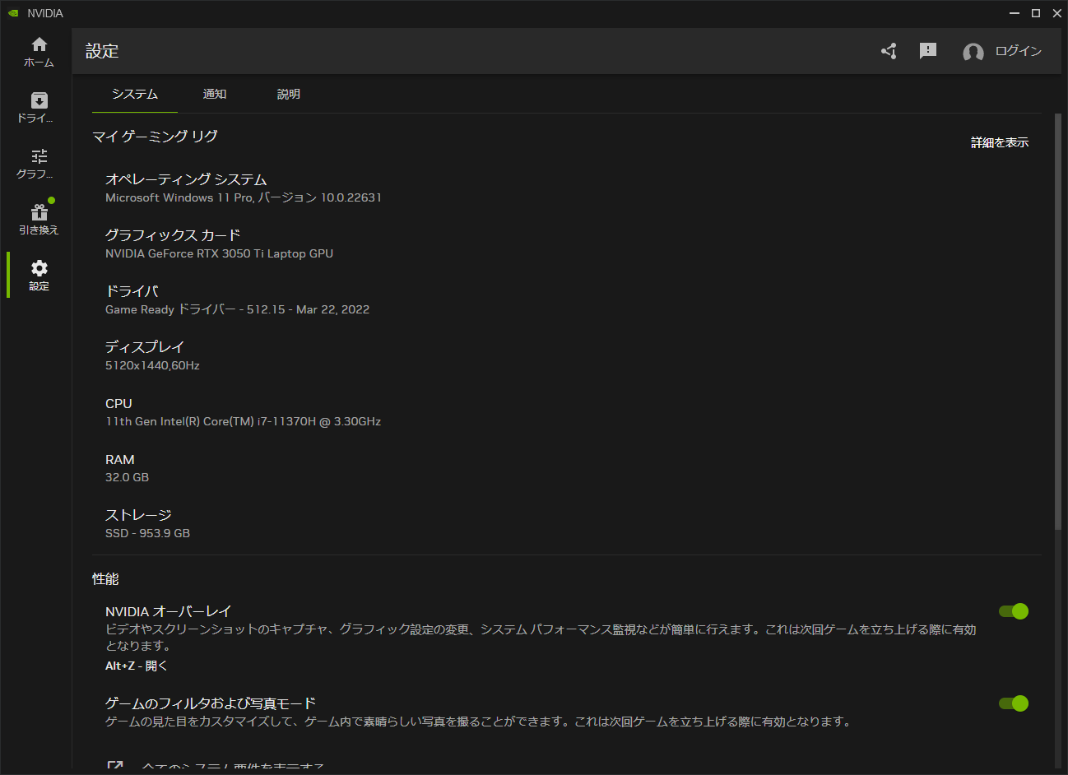Screen dimensions: 1068x775
Task: Disable the NVIDIA オーバーレイ toggle
Action: pos(1013,611)
